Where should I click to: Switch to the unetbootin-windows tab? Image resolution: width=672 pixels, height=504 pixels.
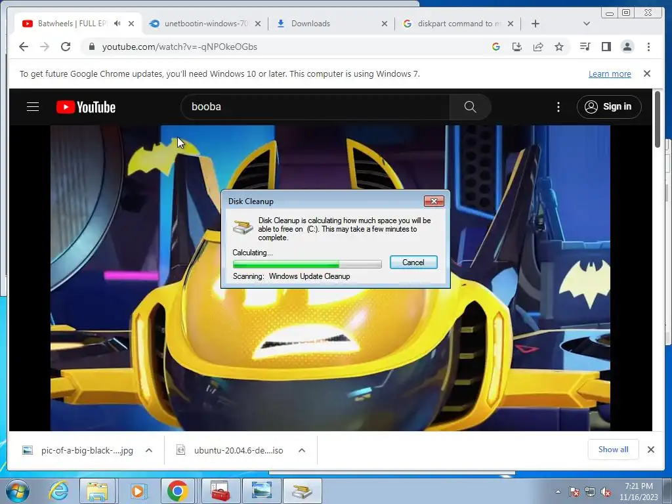pos(205,24)
